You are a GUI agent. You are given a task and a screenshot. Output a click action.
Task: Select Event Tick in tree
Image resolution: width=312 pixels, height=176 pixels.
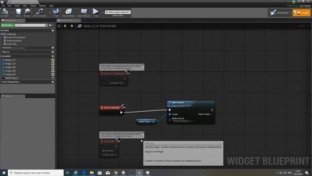point(12,44)
